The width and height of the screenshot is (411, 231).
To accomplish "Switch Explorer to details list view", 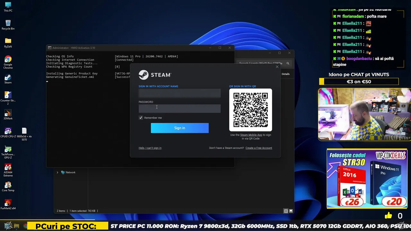I will click(x=286, y=211).
